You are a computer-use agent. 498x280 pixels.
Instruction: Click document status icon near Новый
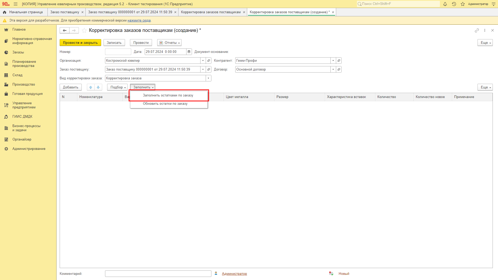click(331, 274)
